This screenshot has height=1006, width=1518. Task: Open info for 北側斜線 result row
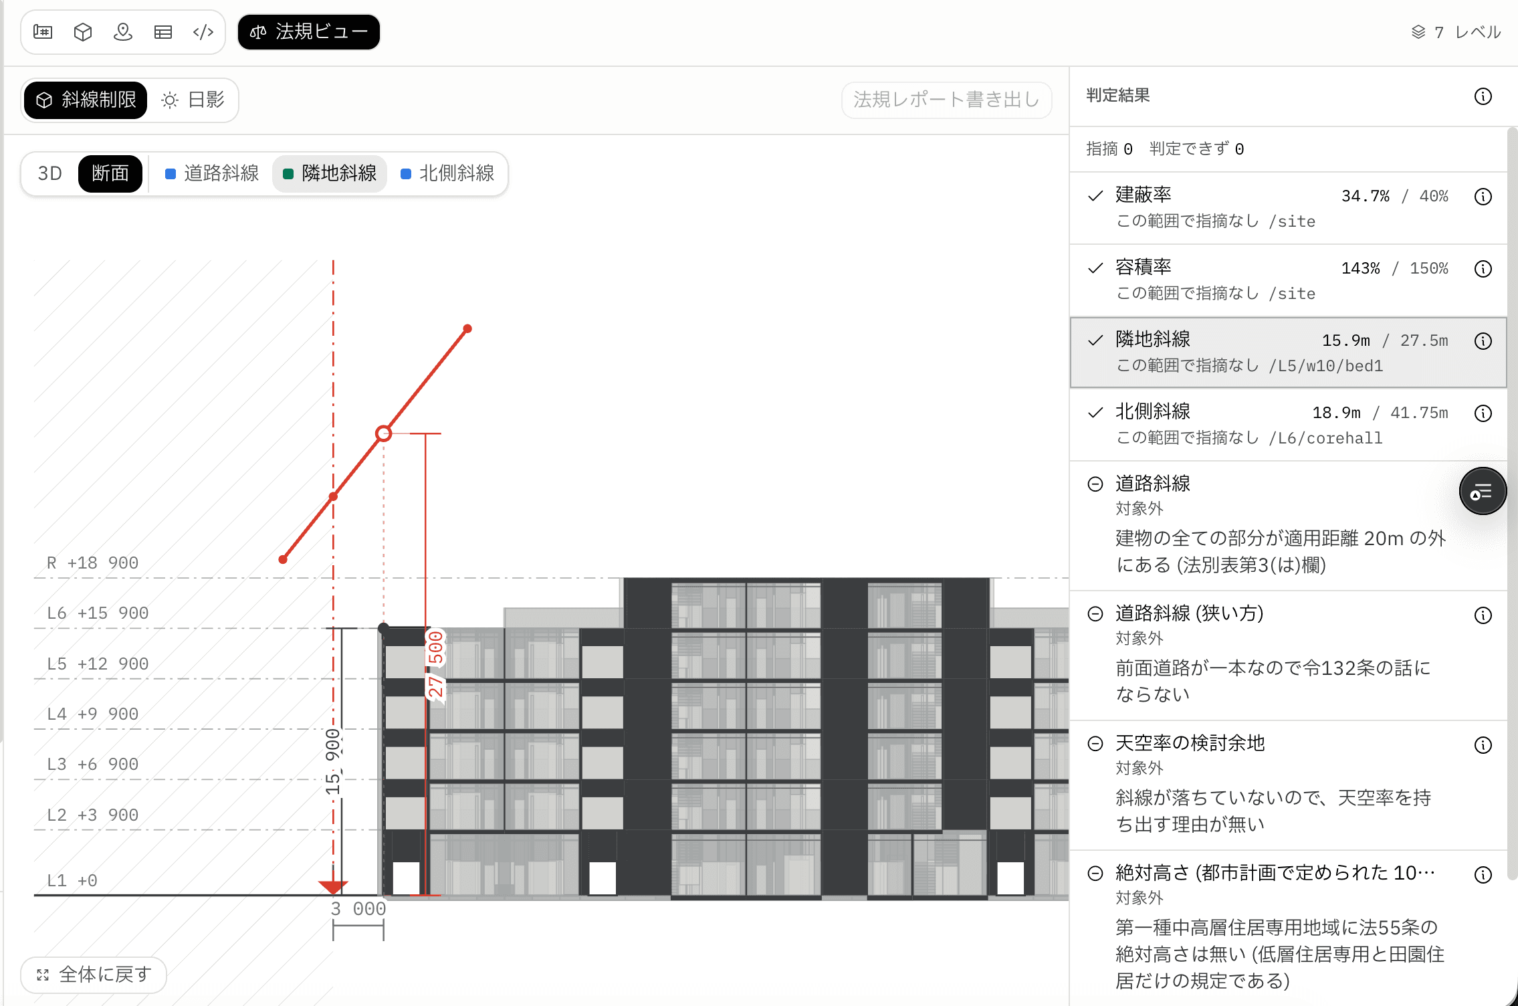[x=1483, y=413]
